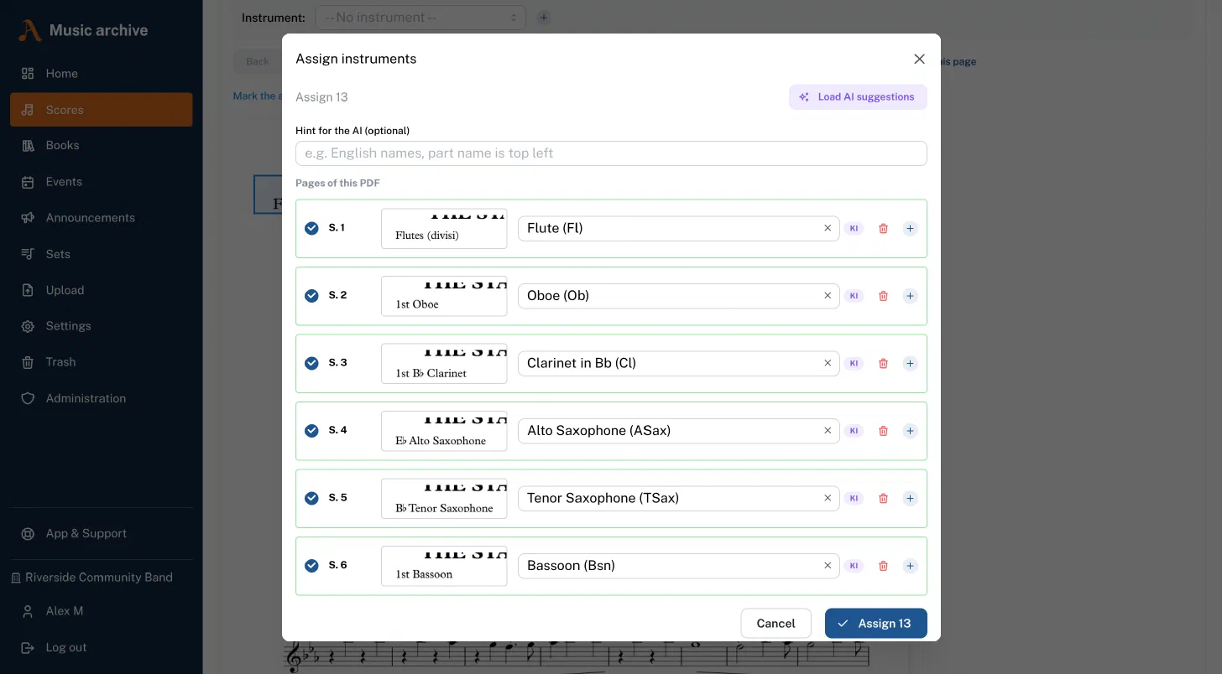The width and height of the screenshot is (1222, 674).
Task: Delete the S. 5 Tenor Saxophone row
Action: coord(883,499)
